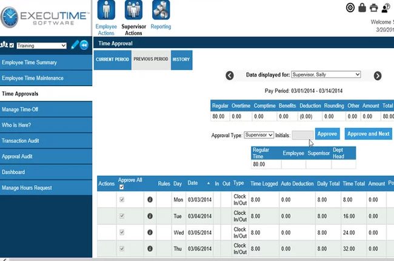394x261 pixels.
Task: Open Dashboard menu item
Action: (46, 172)
